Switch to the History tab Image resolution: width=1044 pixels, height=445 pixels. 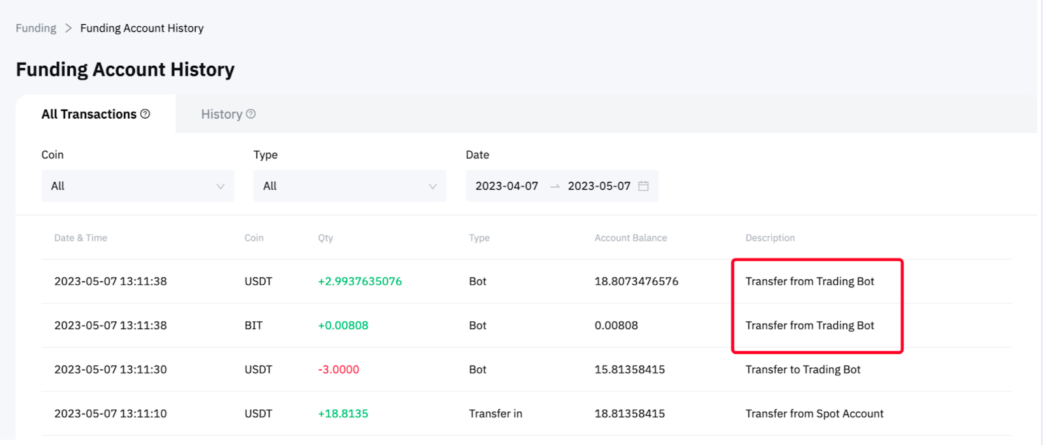(222, 114)
